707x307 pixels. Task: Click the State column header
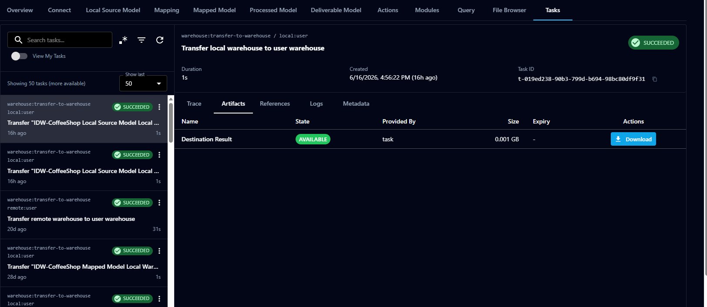pos(303,121)
